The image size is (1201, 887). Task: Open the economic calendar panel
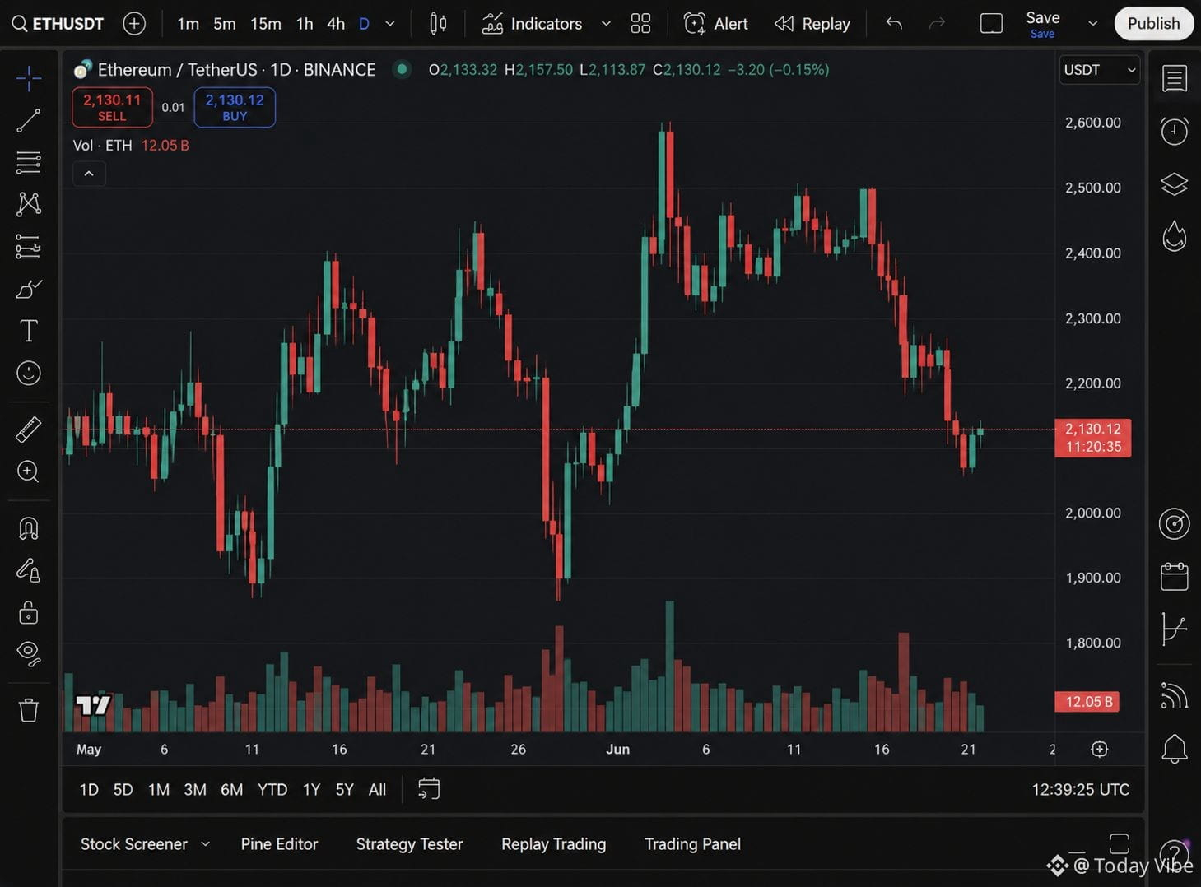point(1174,577)
